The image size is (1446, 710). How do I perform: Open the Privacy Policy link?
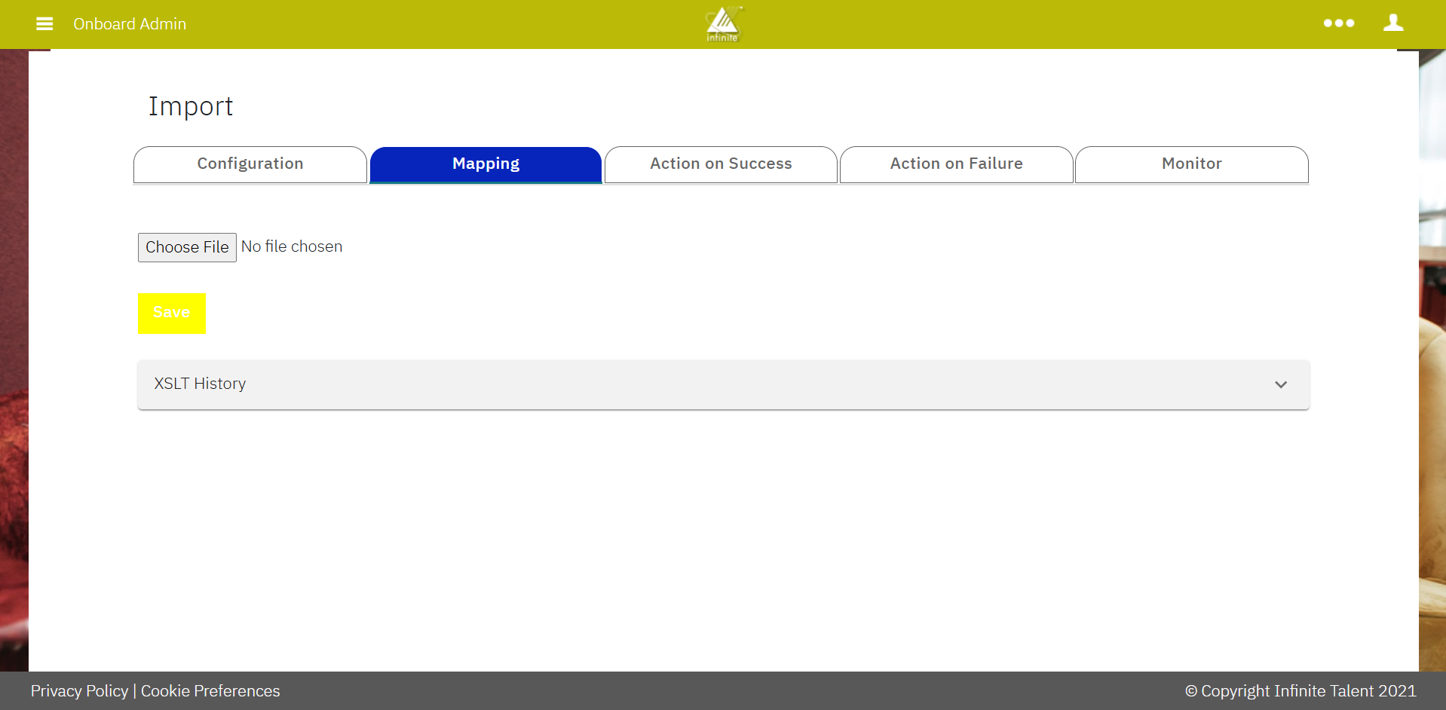pyautogui.click(x=79, y=691)
